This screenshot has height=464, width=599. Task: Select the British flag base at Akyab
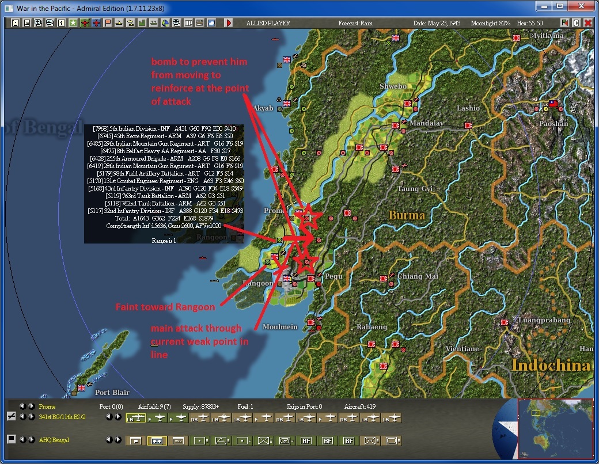tap(286, 103)
